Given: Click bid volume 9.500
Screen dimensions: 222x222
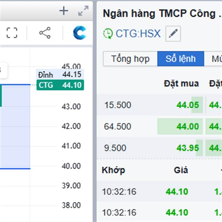Looking at the screenshot, I should tap(115, 148).
